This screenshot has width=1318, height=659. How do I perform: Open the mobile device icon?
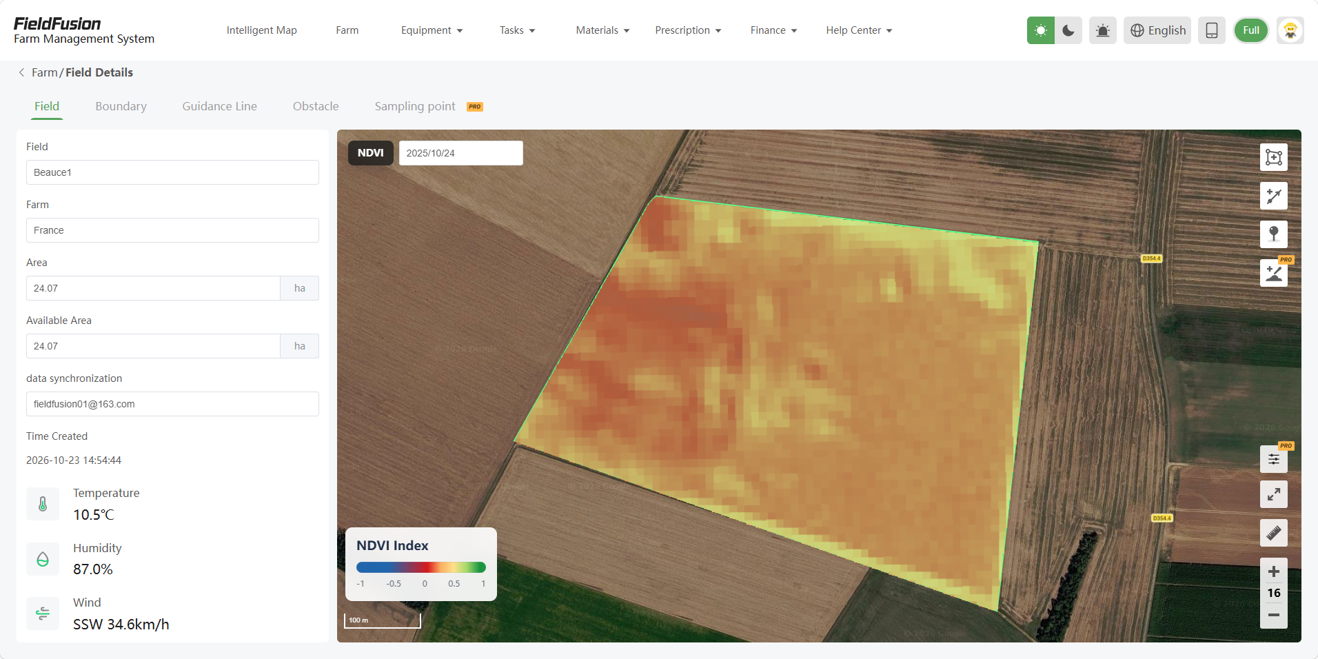1211,30
